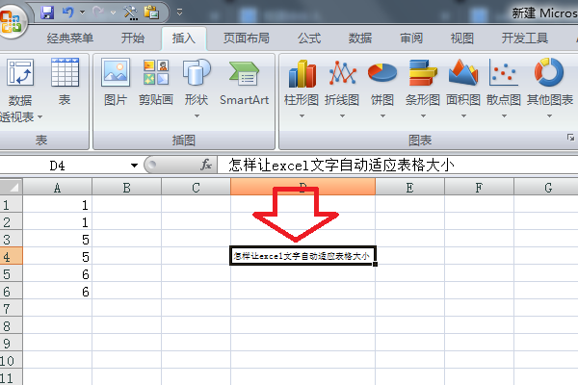Select column G header
This screenshot has height=385, width=578.
pyautogui.click(x=546, y=188)
